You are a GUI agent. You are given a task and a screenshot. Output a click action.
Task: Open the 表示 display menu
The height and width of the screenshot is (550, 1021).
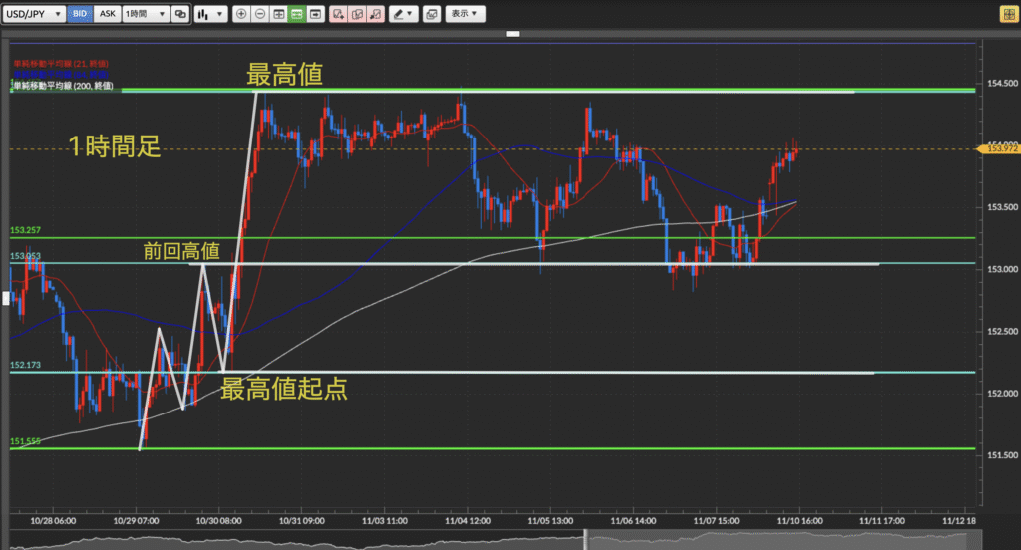(464, 14)
